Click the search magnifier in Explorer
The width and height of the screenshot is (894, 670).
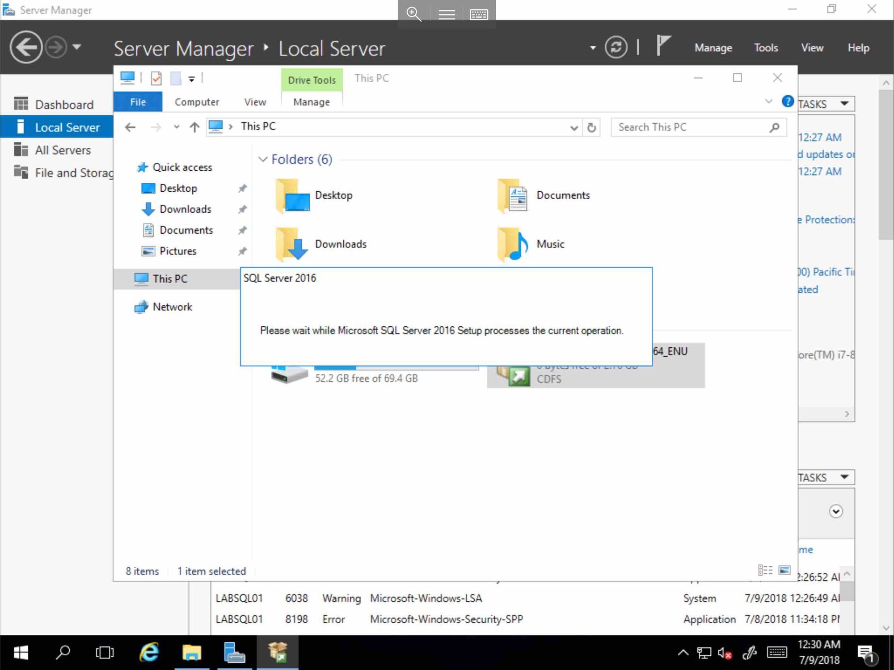tap(775, 127)
